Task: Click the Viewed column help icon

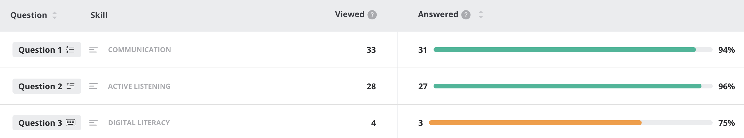Action: tap(372, 15)
